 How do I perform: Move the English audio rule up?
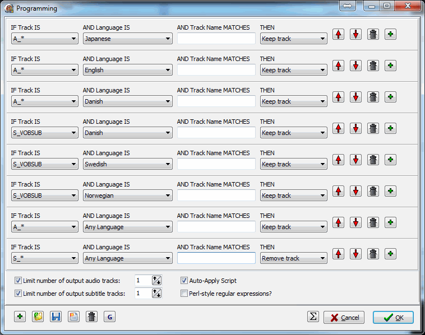click(x=338, y=66)
